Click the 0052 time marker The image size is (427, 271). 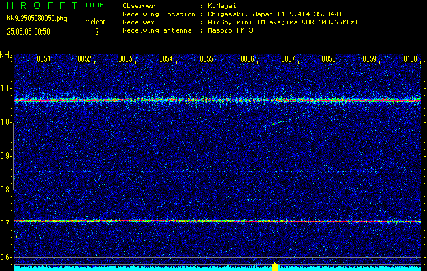click(x=84, y=59)
